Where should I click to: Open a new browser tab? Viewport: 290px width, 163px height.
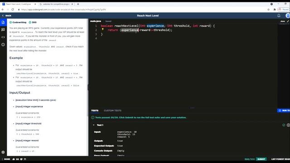pos(78,4)
